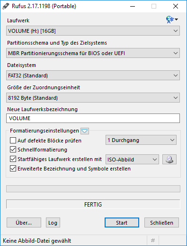Toggle Startfähiges Laufwerk erstellen mit checkbox
The width and height of the screenshot is (187, 246).
coord(13,159)
